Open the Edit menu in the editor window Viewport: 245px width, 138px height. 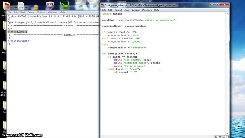click(x=110, y=10)
